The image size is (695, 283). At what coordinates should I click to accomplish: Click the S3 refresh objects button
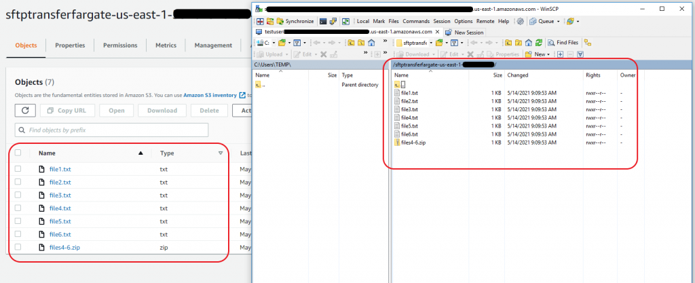25,110
